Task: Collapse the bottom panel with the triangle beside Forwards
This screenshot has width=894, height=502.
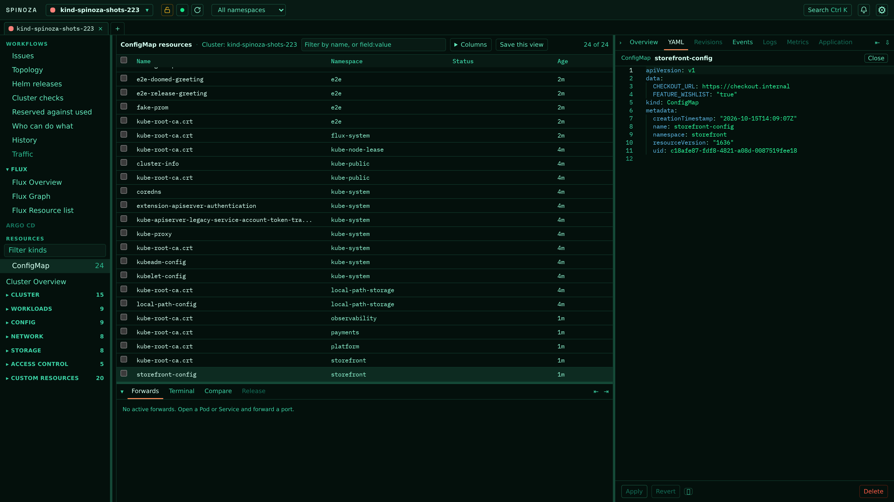Action: pos(122,391)
